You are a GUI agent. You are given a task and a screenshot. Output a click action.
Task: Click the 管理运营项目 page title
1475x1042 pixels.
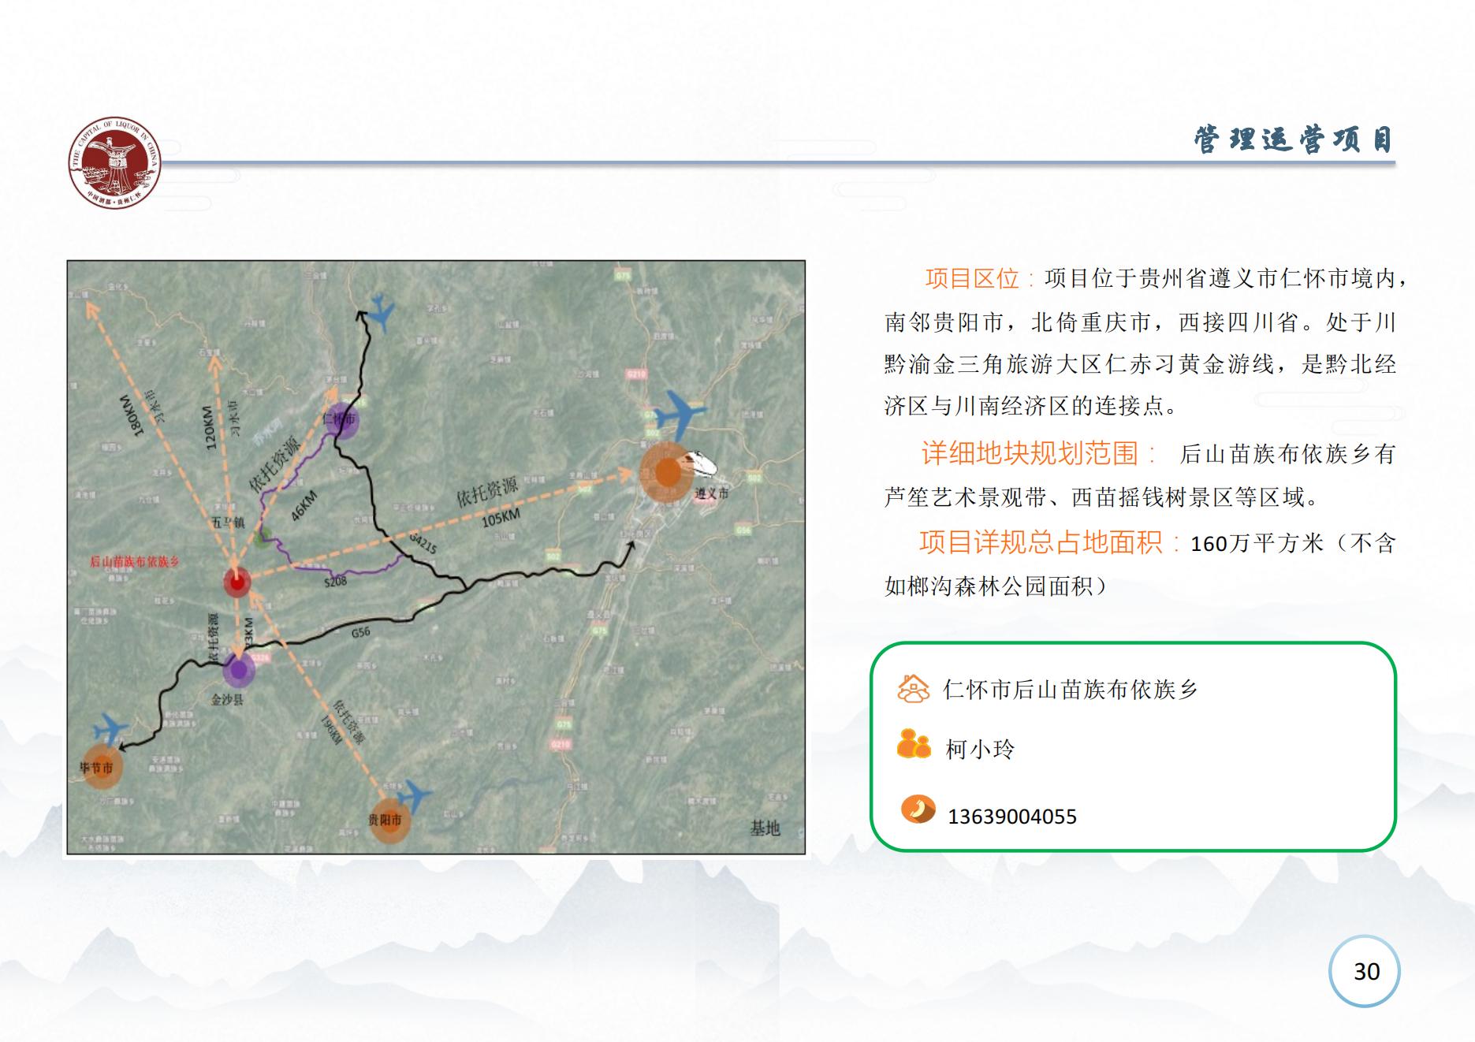tap(1293, 140)
